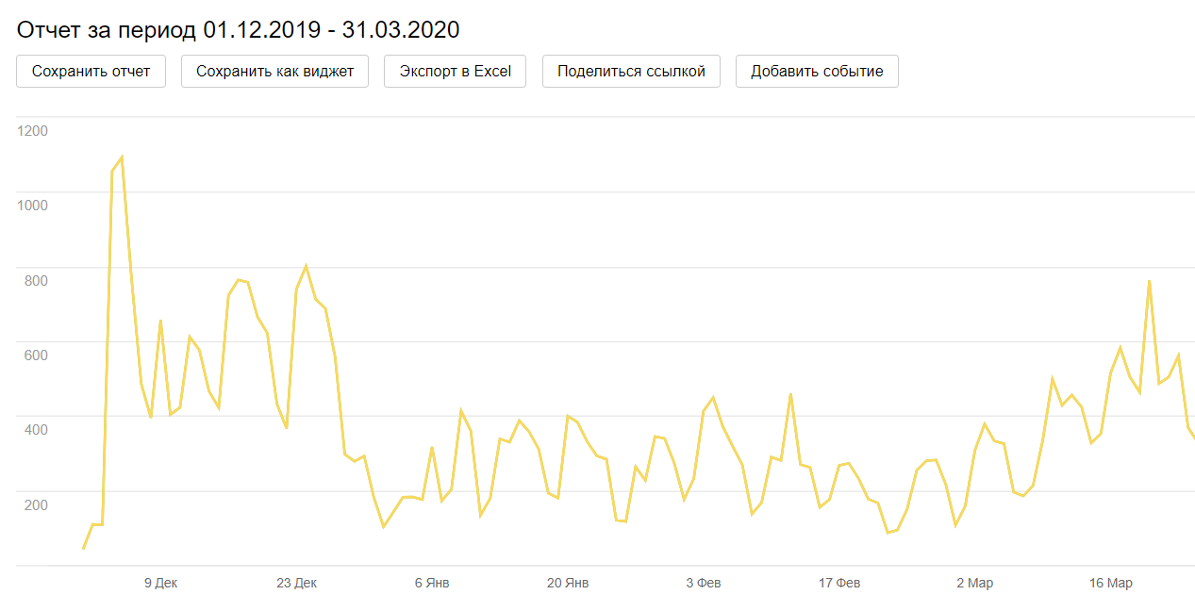Click the "Сохранить отчет" button
The image size is (1195, 611).
[91, 72]
